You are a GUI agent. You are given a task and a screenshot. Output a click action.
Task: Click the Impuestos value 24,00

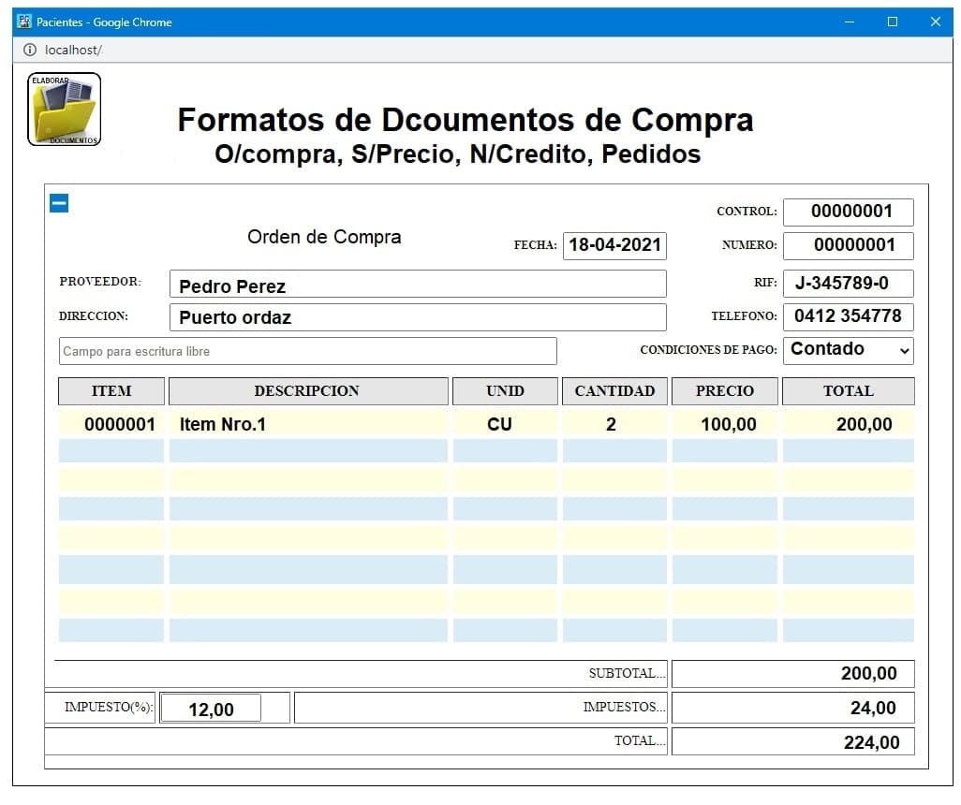pos(793,708)
